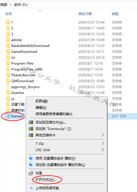This screenshot has height=192, width=137.
Task: Click 软件 (D:) in the address breadcrumb
Action: [21, 5]
